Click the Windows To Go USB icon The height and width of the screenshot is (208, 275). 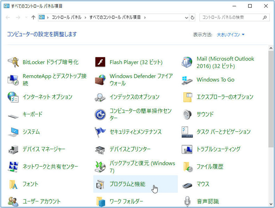tap(187, 80)
